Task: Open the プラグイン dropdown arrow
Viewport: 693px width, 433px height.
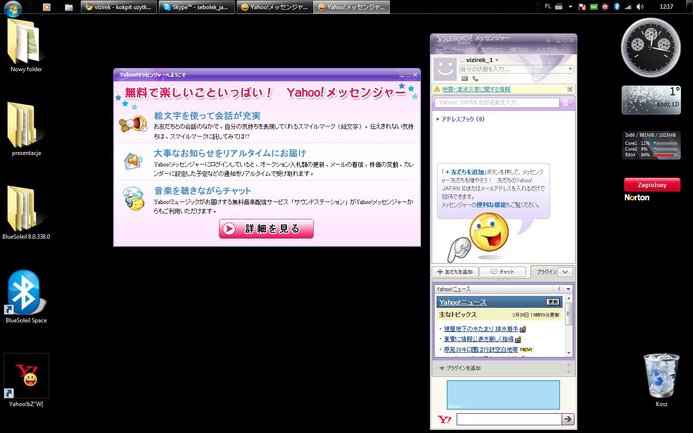Action: pyautogui.click(x=565, y=272)
